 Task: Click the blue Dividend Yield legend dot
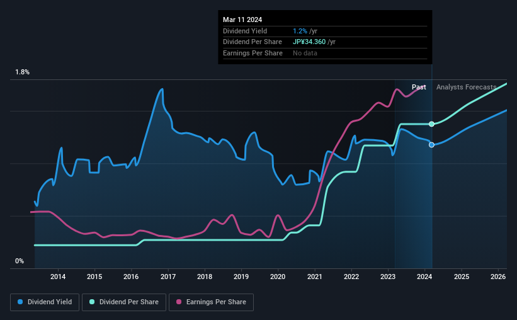pos(20,302)
